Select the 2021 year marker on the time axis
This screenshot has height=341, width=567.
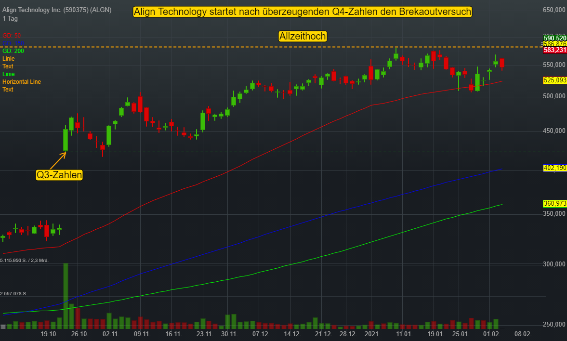click(371, 334)
